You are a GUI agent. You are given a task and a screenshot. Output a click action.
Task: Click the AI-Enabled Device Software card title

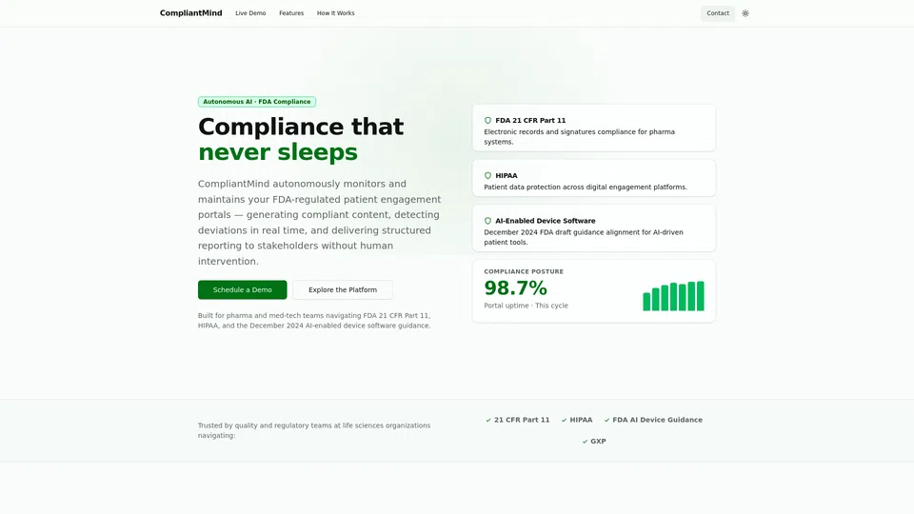tap(545, 221)
